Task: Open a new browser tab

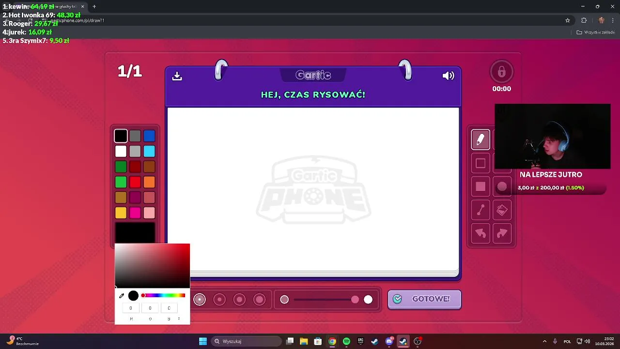Action: click(94, 6)
